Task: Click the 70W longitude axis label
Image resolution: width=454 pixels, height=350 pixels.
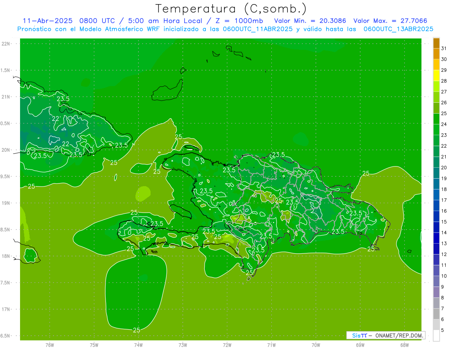Action: click(x=316, y=345)
